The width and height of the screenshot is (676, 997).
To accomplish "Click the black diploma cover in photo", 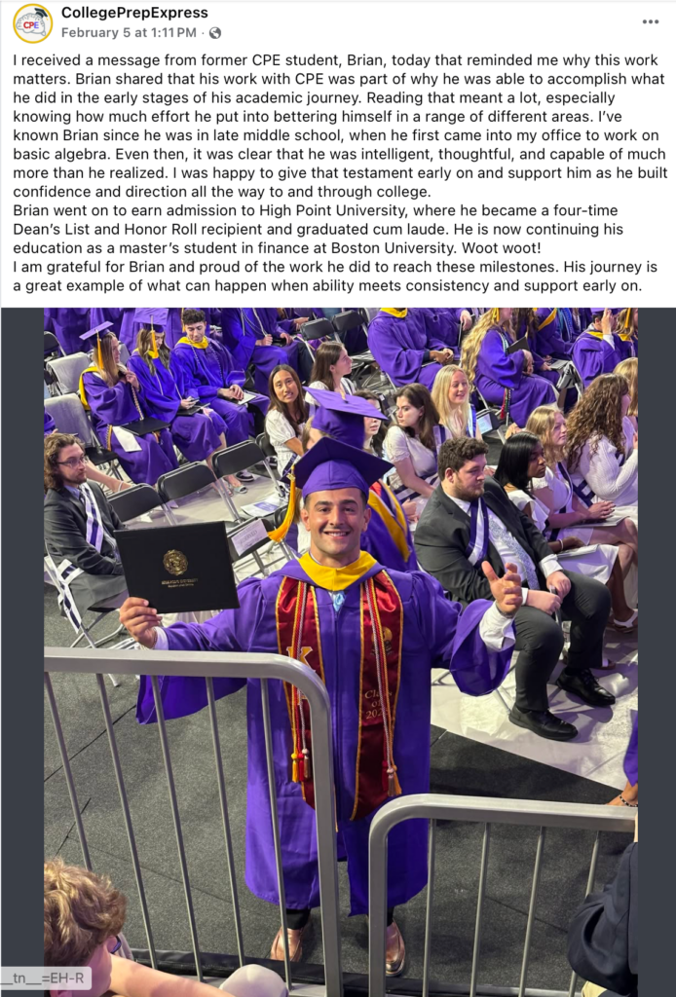I will (x=176, y=569).
